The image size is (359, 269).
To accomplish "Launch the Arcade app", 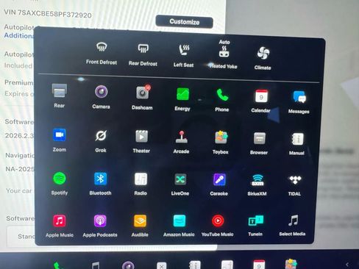I will coord(181,142).
